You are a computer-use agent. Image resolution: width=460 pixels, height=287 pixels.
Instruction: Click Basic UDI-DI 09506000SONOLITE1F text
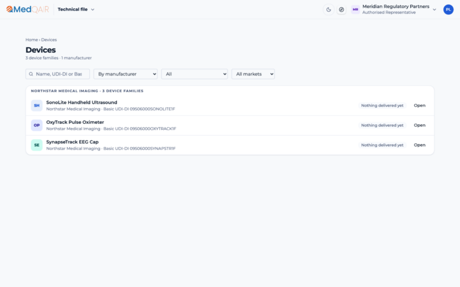(x=139, y=109)
